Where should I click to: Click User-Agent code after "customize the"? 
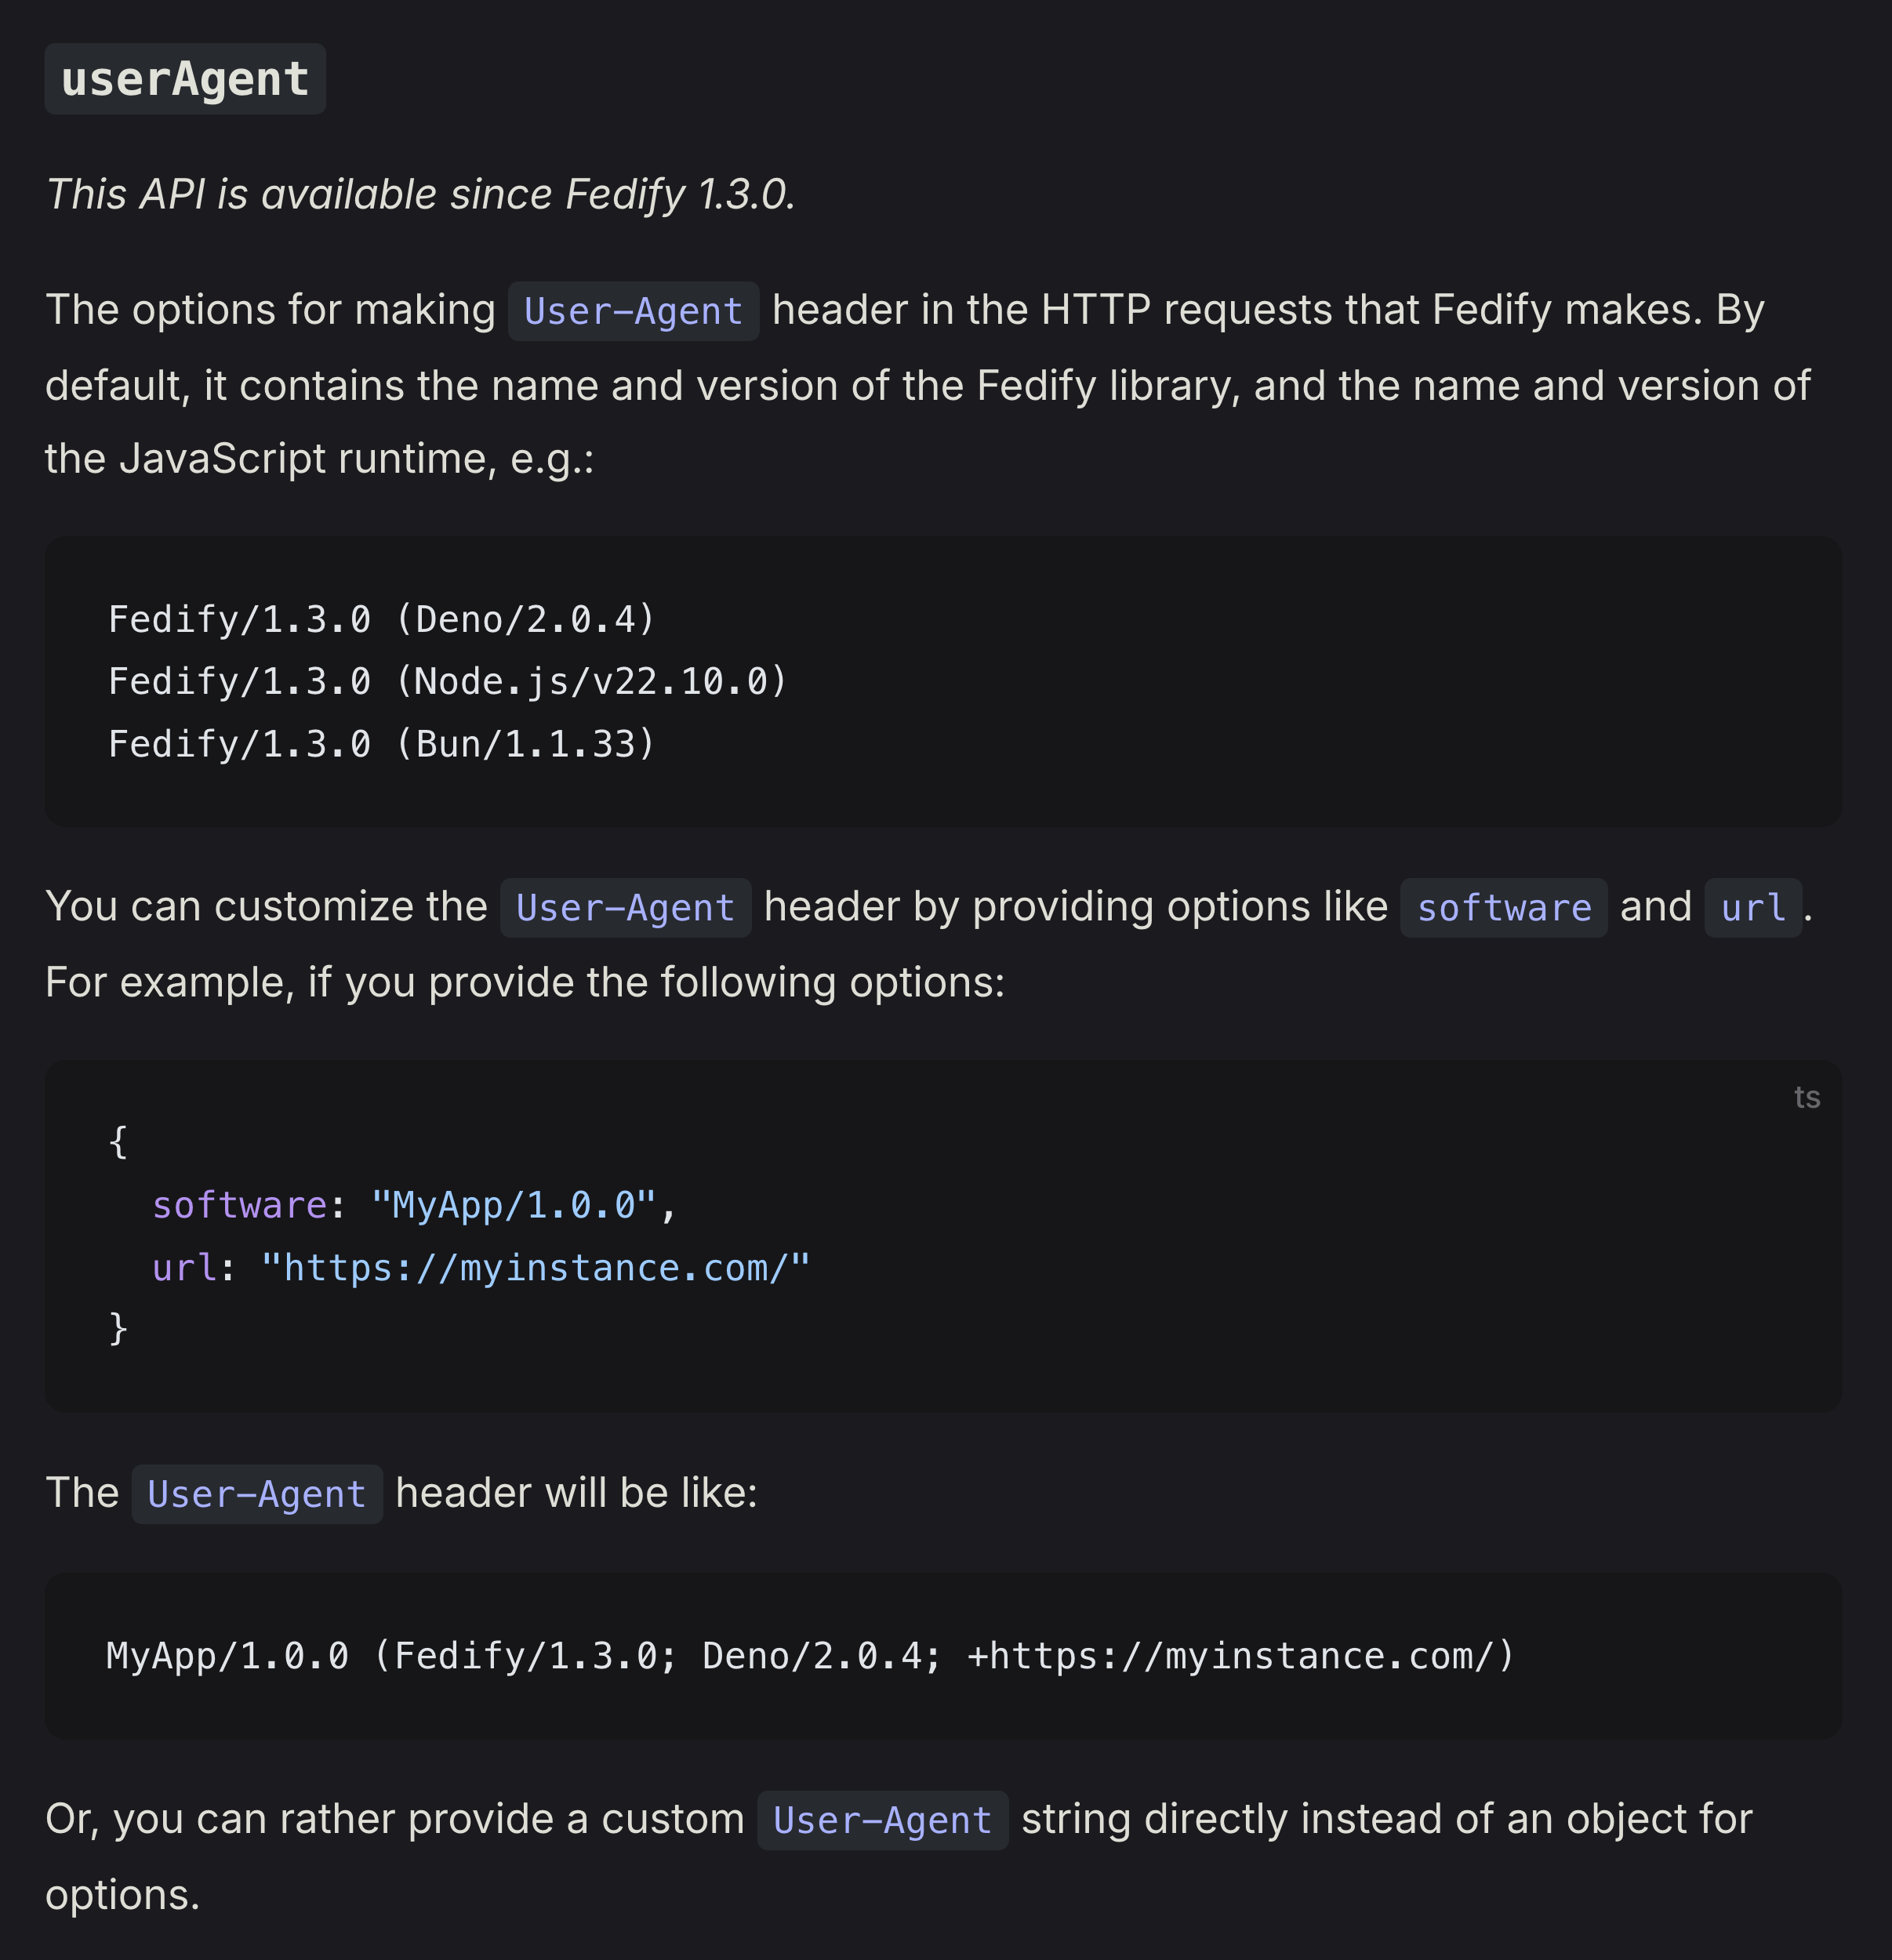625,908
